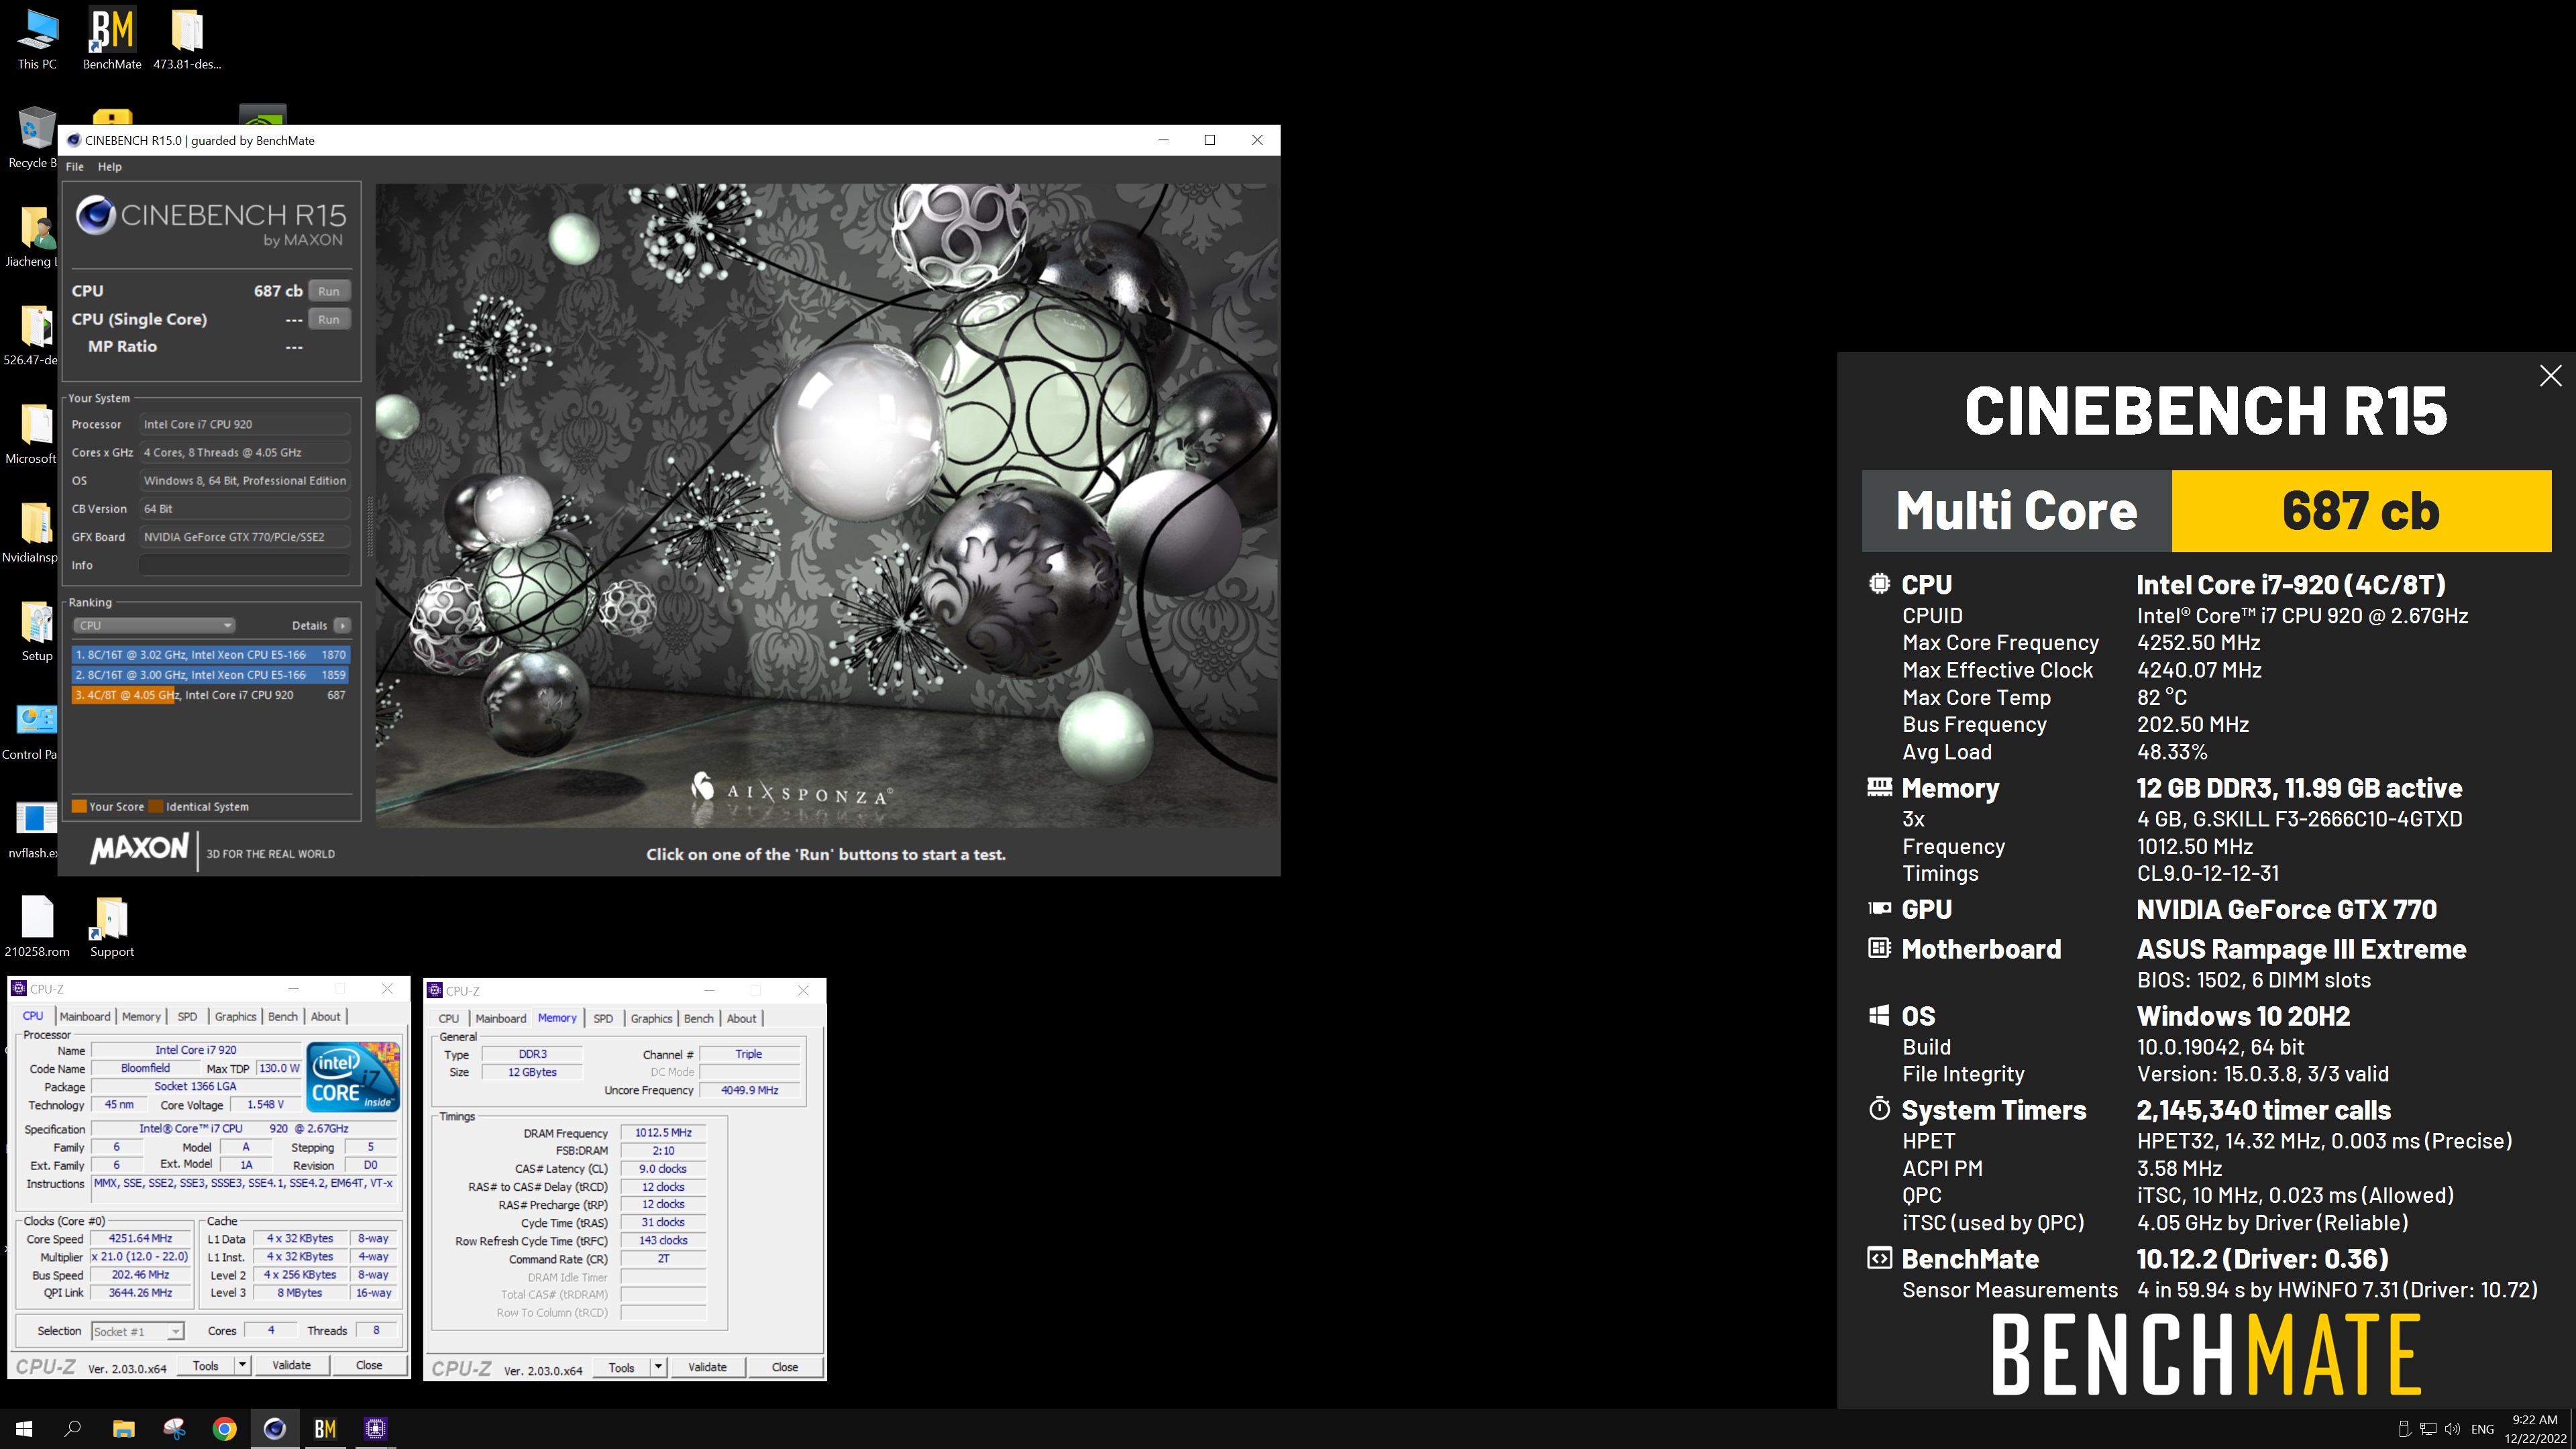
Task: Switch to Mainboard tab in right CPU-Z
Action: pyautogui.click(x=501, y=1019)
